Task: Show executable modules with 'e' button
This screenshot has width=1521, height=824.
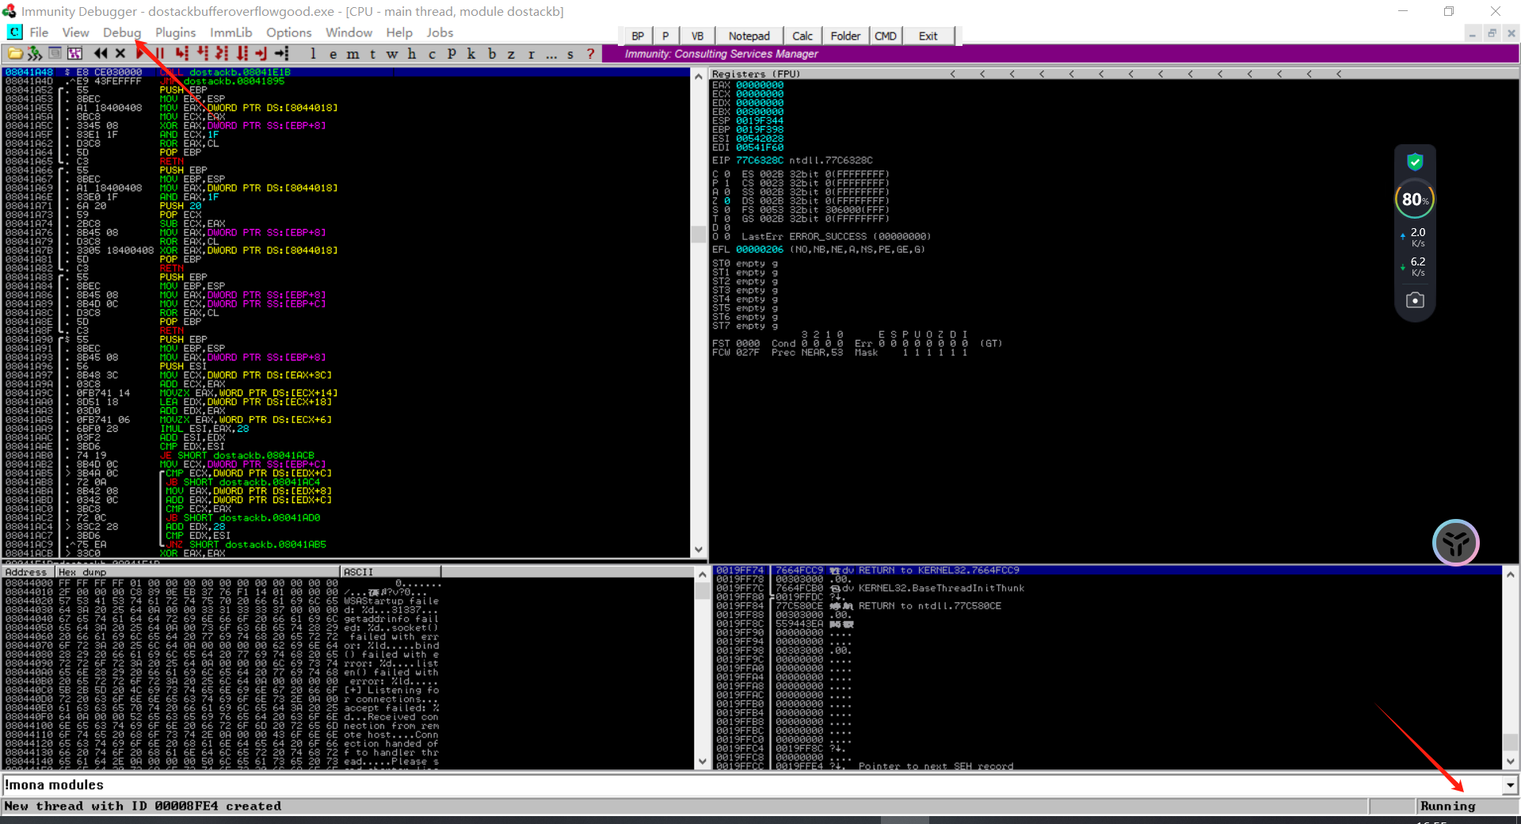Action: (x=333, y=54)
